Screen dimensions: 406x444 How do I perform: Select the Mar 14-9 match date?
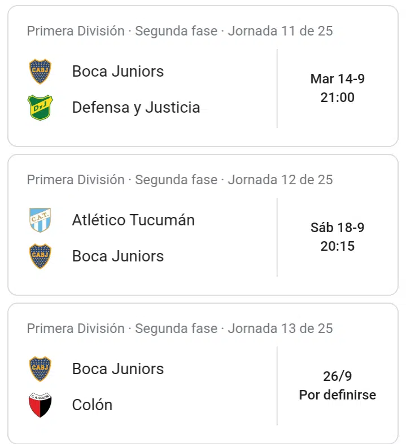[x=338, y=79]
